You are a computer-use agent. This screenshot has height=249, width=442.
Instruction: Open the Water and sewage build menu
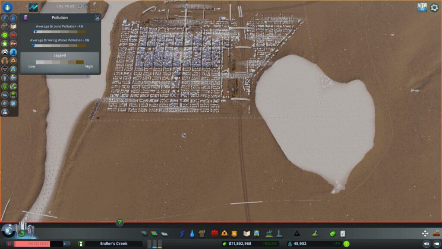click(192, 233)
